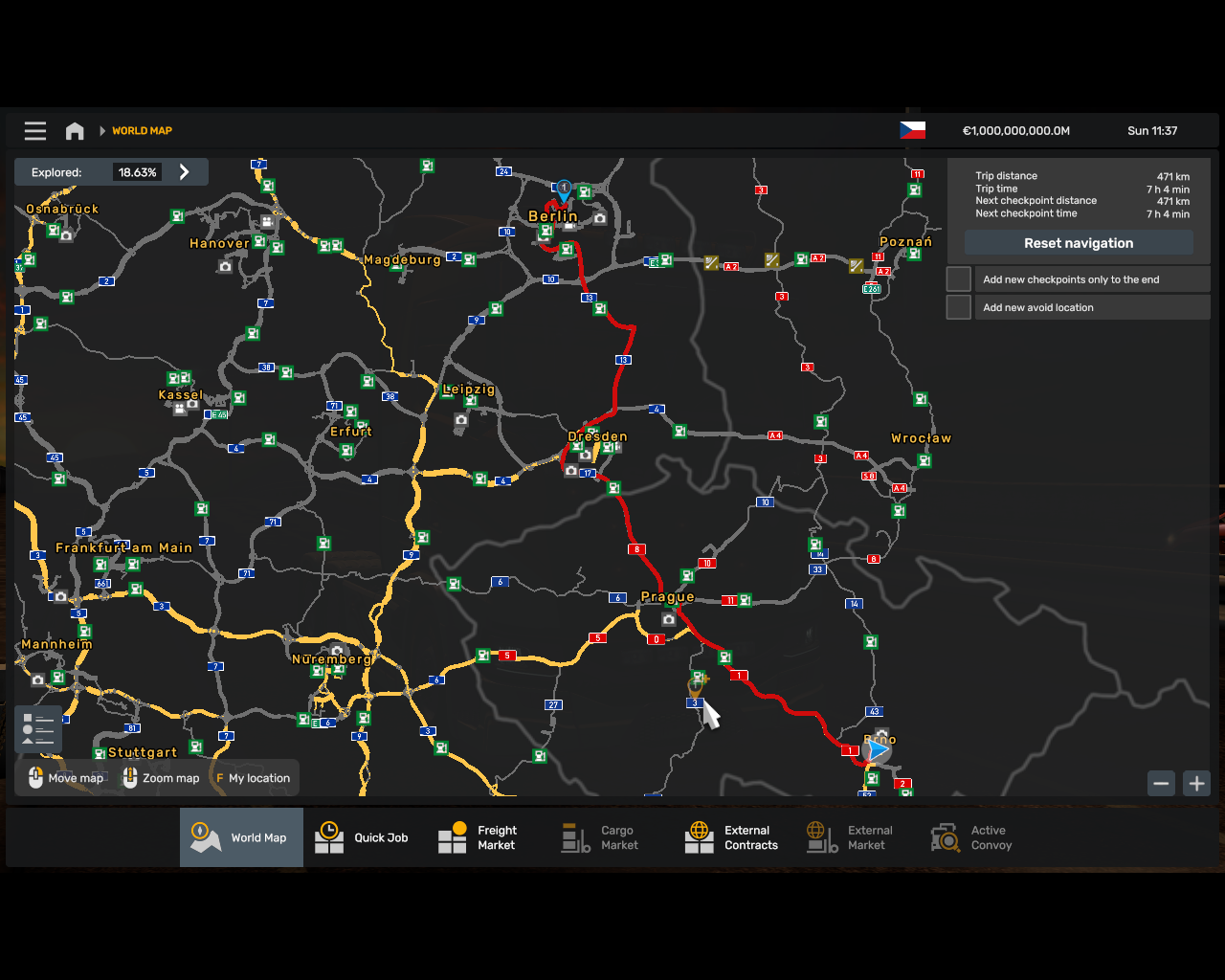
Task: Zoom in with plus button
Action: click(1196, 783)
